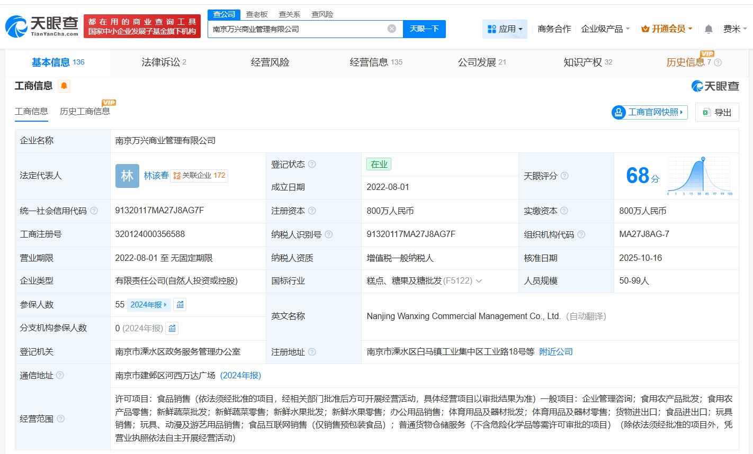This screenshot has height=454, width=753.
Task: Click help icon beside 注册资本
Action: point(312,211)
